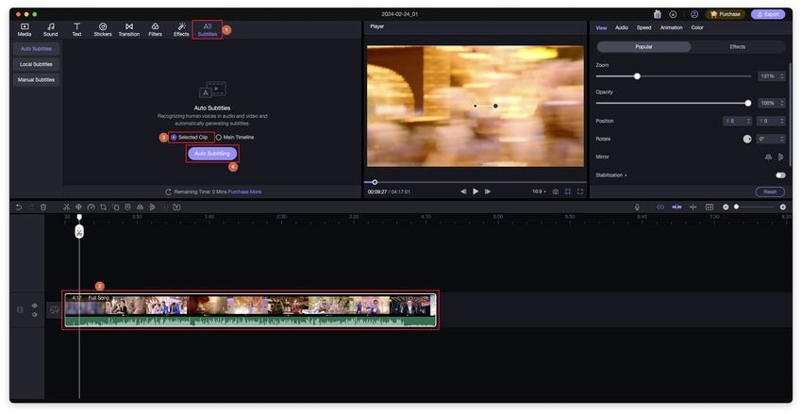Switch to the Animation tab
Viewport: 802px width, 414px height.
click(671, 27)
